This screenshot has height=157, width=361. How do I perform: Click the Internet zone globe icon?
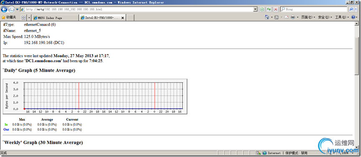(265, 153)
